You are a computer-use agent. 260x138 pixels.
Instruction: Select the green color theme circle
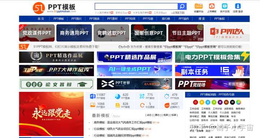point(214,102)
